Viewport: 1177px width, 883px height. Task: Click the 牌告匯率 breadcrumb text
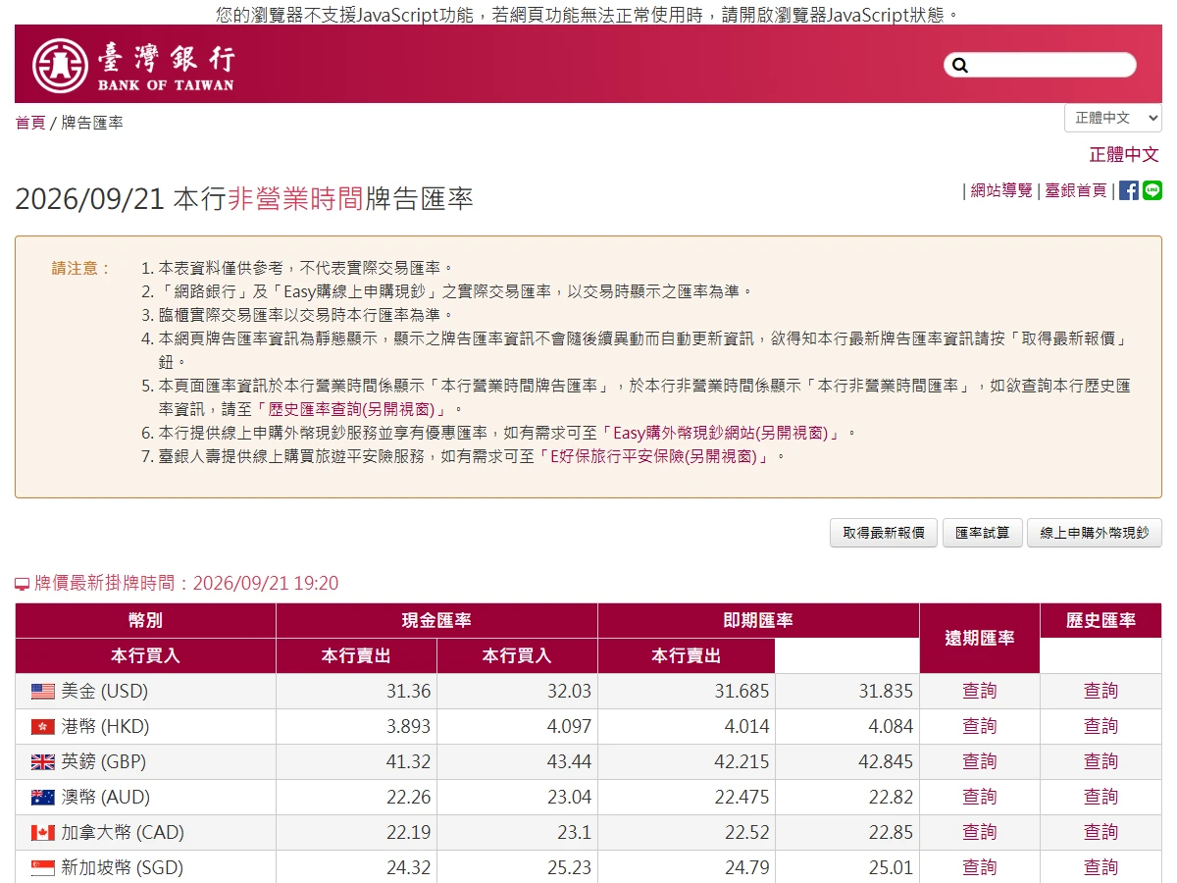[x=92, y=123]
